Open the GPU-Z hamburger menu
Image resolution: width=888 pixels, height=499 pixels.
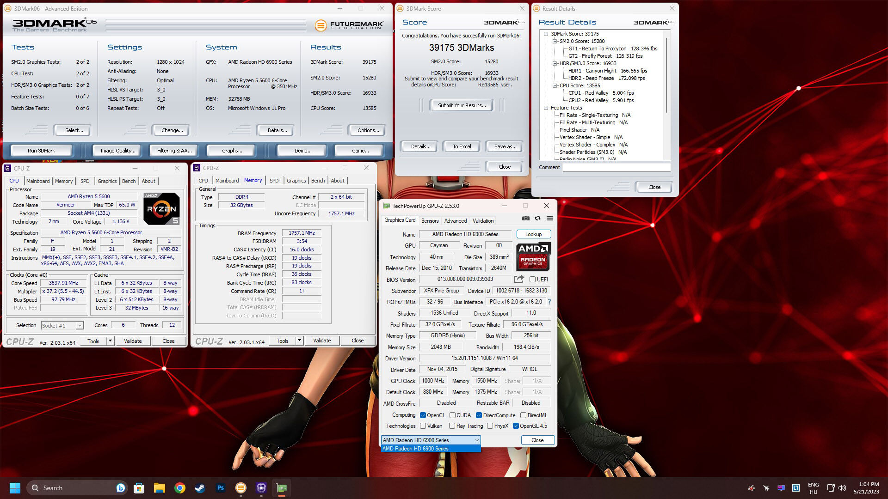pyautogui.click(x=549, y=219)
